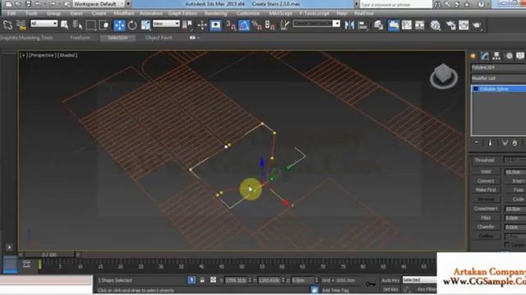Choose the Rectangular Selection Region tool
Viewport: 526px width, 295px height.
(x=90, y=25)
